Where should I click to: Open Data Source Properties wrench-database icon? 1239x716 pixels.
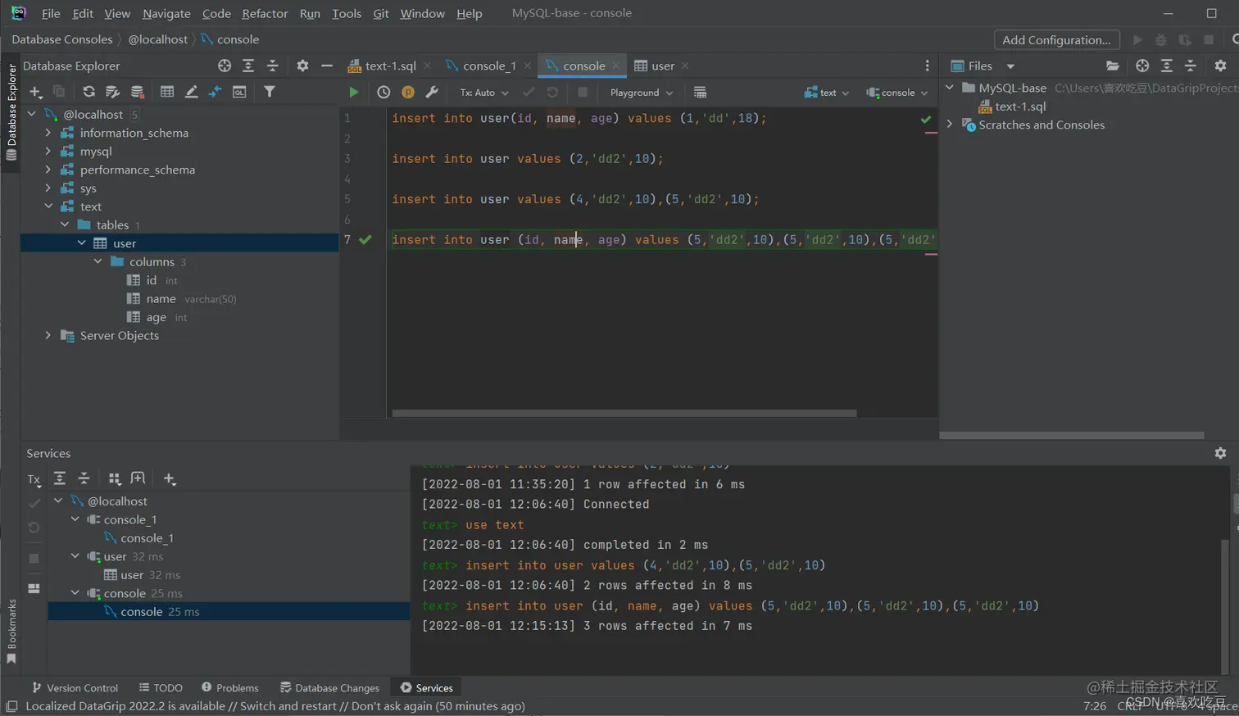113,92
